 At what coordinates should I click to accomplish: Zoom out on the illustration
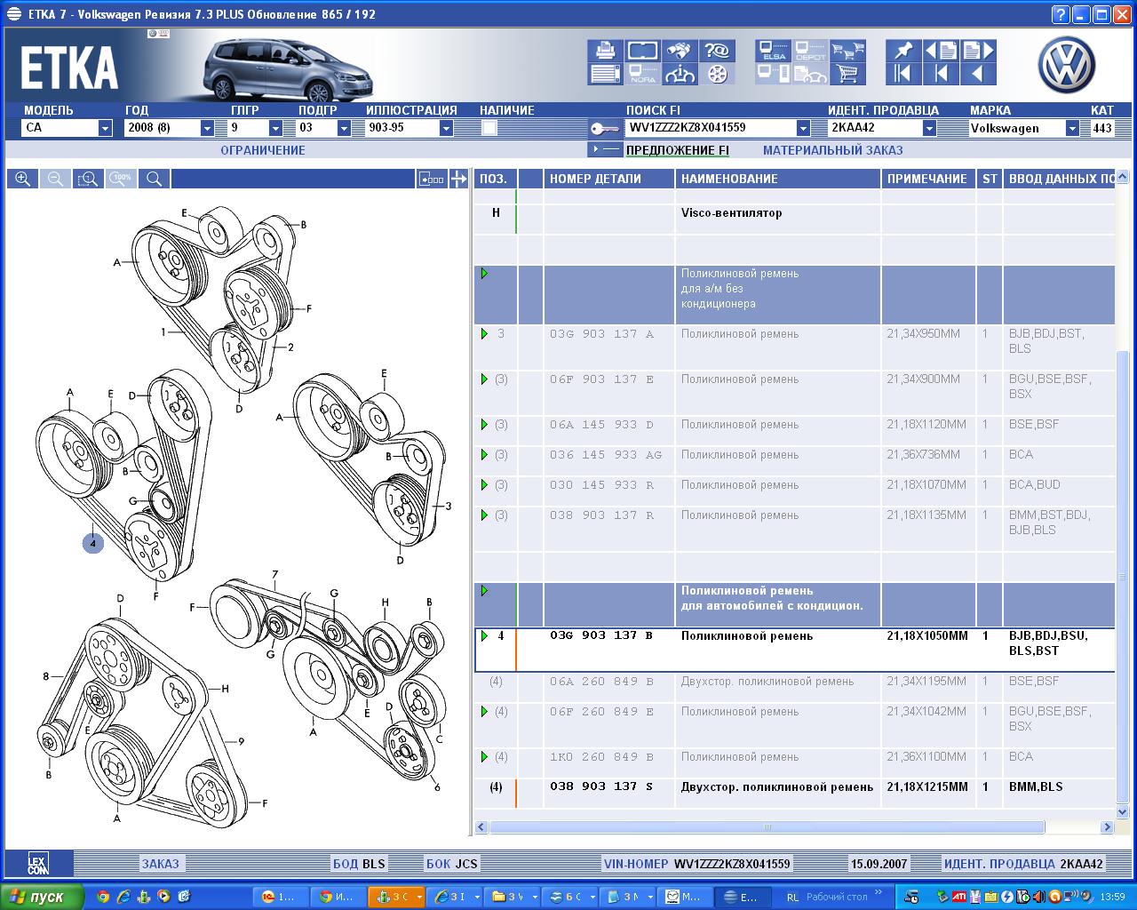(55, 179)
